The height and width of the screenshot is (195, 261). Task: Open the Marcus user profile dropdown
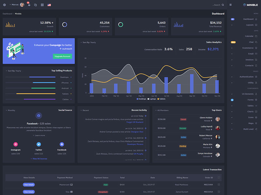point(15,5)
